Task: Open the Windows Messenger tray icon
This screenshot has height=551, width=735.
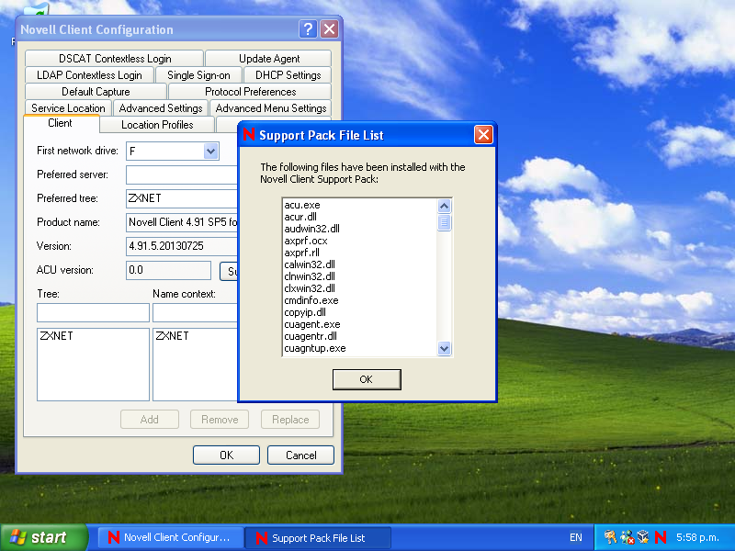Action: 627,537
